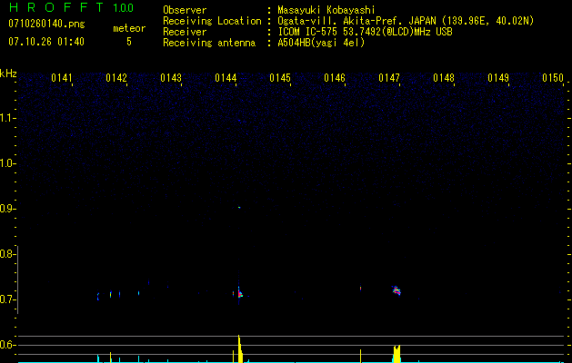This screenshot has height=363, width=572.
Task: Select observer name Masayuki Kobayashi
Action: coord(326,10)
